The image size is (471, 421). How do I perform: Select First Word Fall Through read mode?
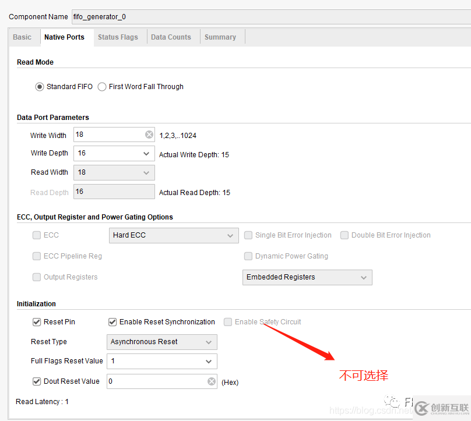(x=102, y=87)
